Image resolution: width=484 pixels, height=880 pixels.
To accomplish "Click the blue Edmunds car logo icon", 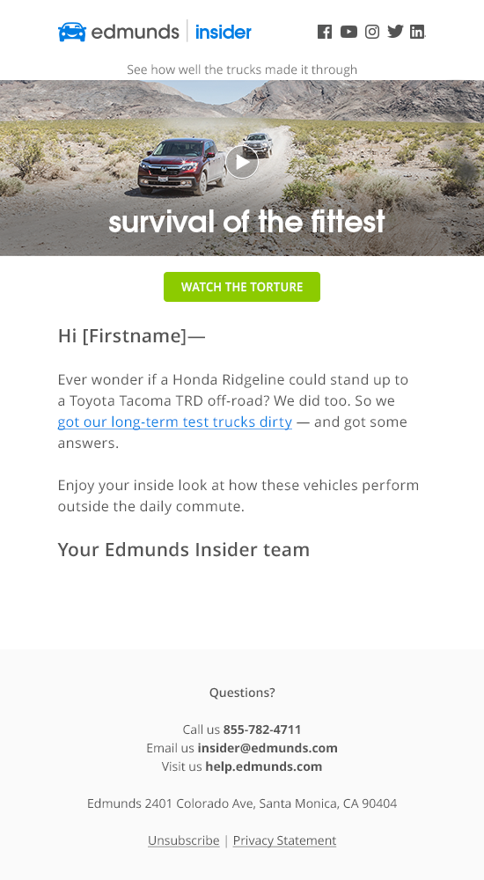I will (72, 32).
